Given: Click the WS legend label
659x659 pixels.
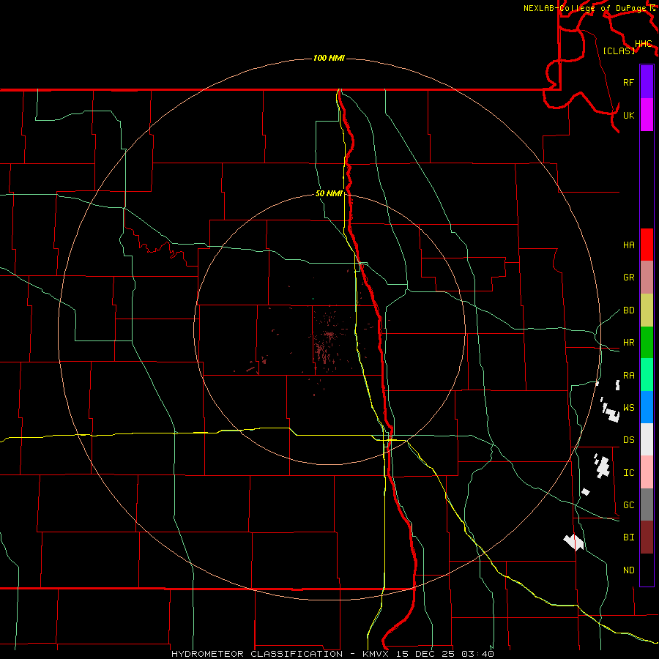Looking at the screenshot, I should (629, 408).
